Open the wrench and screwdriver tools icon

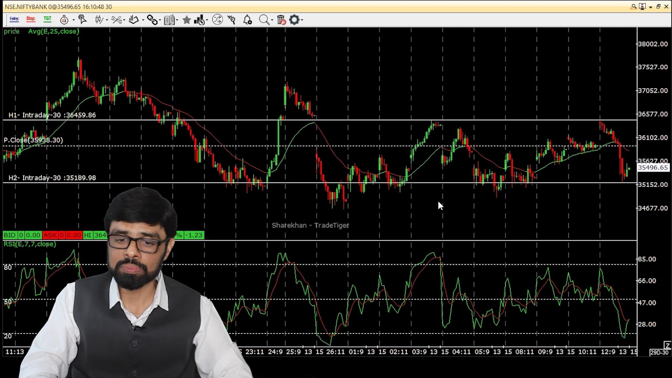[116, 20]
